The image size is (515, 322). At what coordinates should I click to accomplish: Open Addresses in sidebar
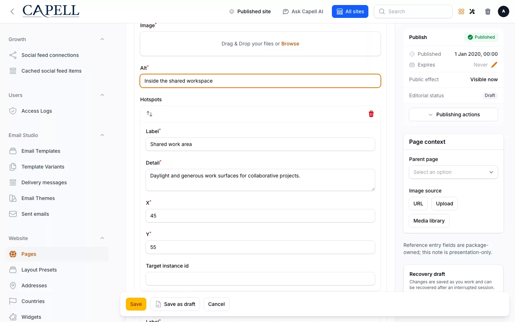57,286
